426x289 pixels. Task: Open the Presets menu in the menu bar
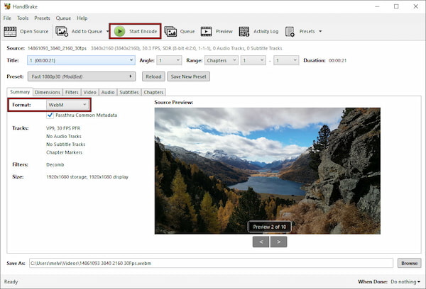42,18
